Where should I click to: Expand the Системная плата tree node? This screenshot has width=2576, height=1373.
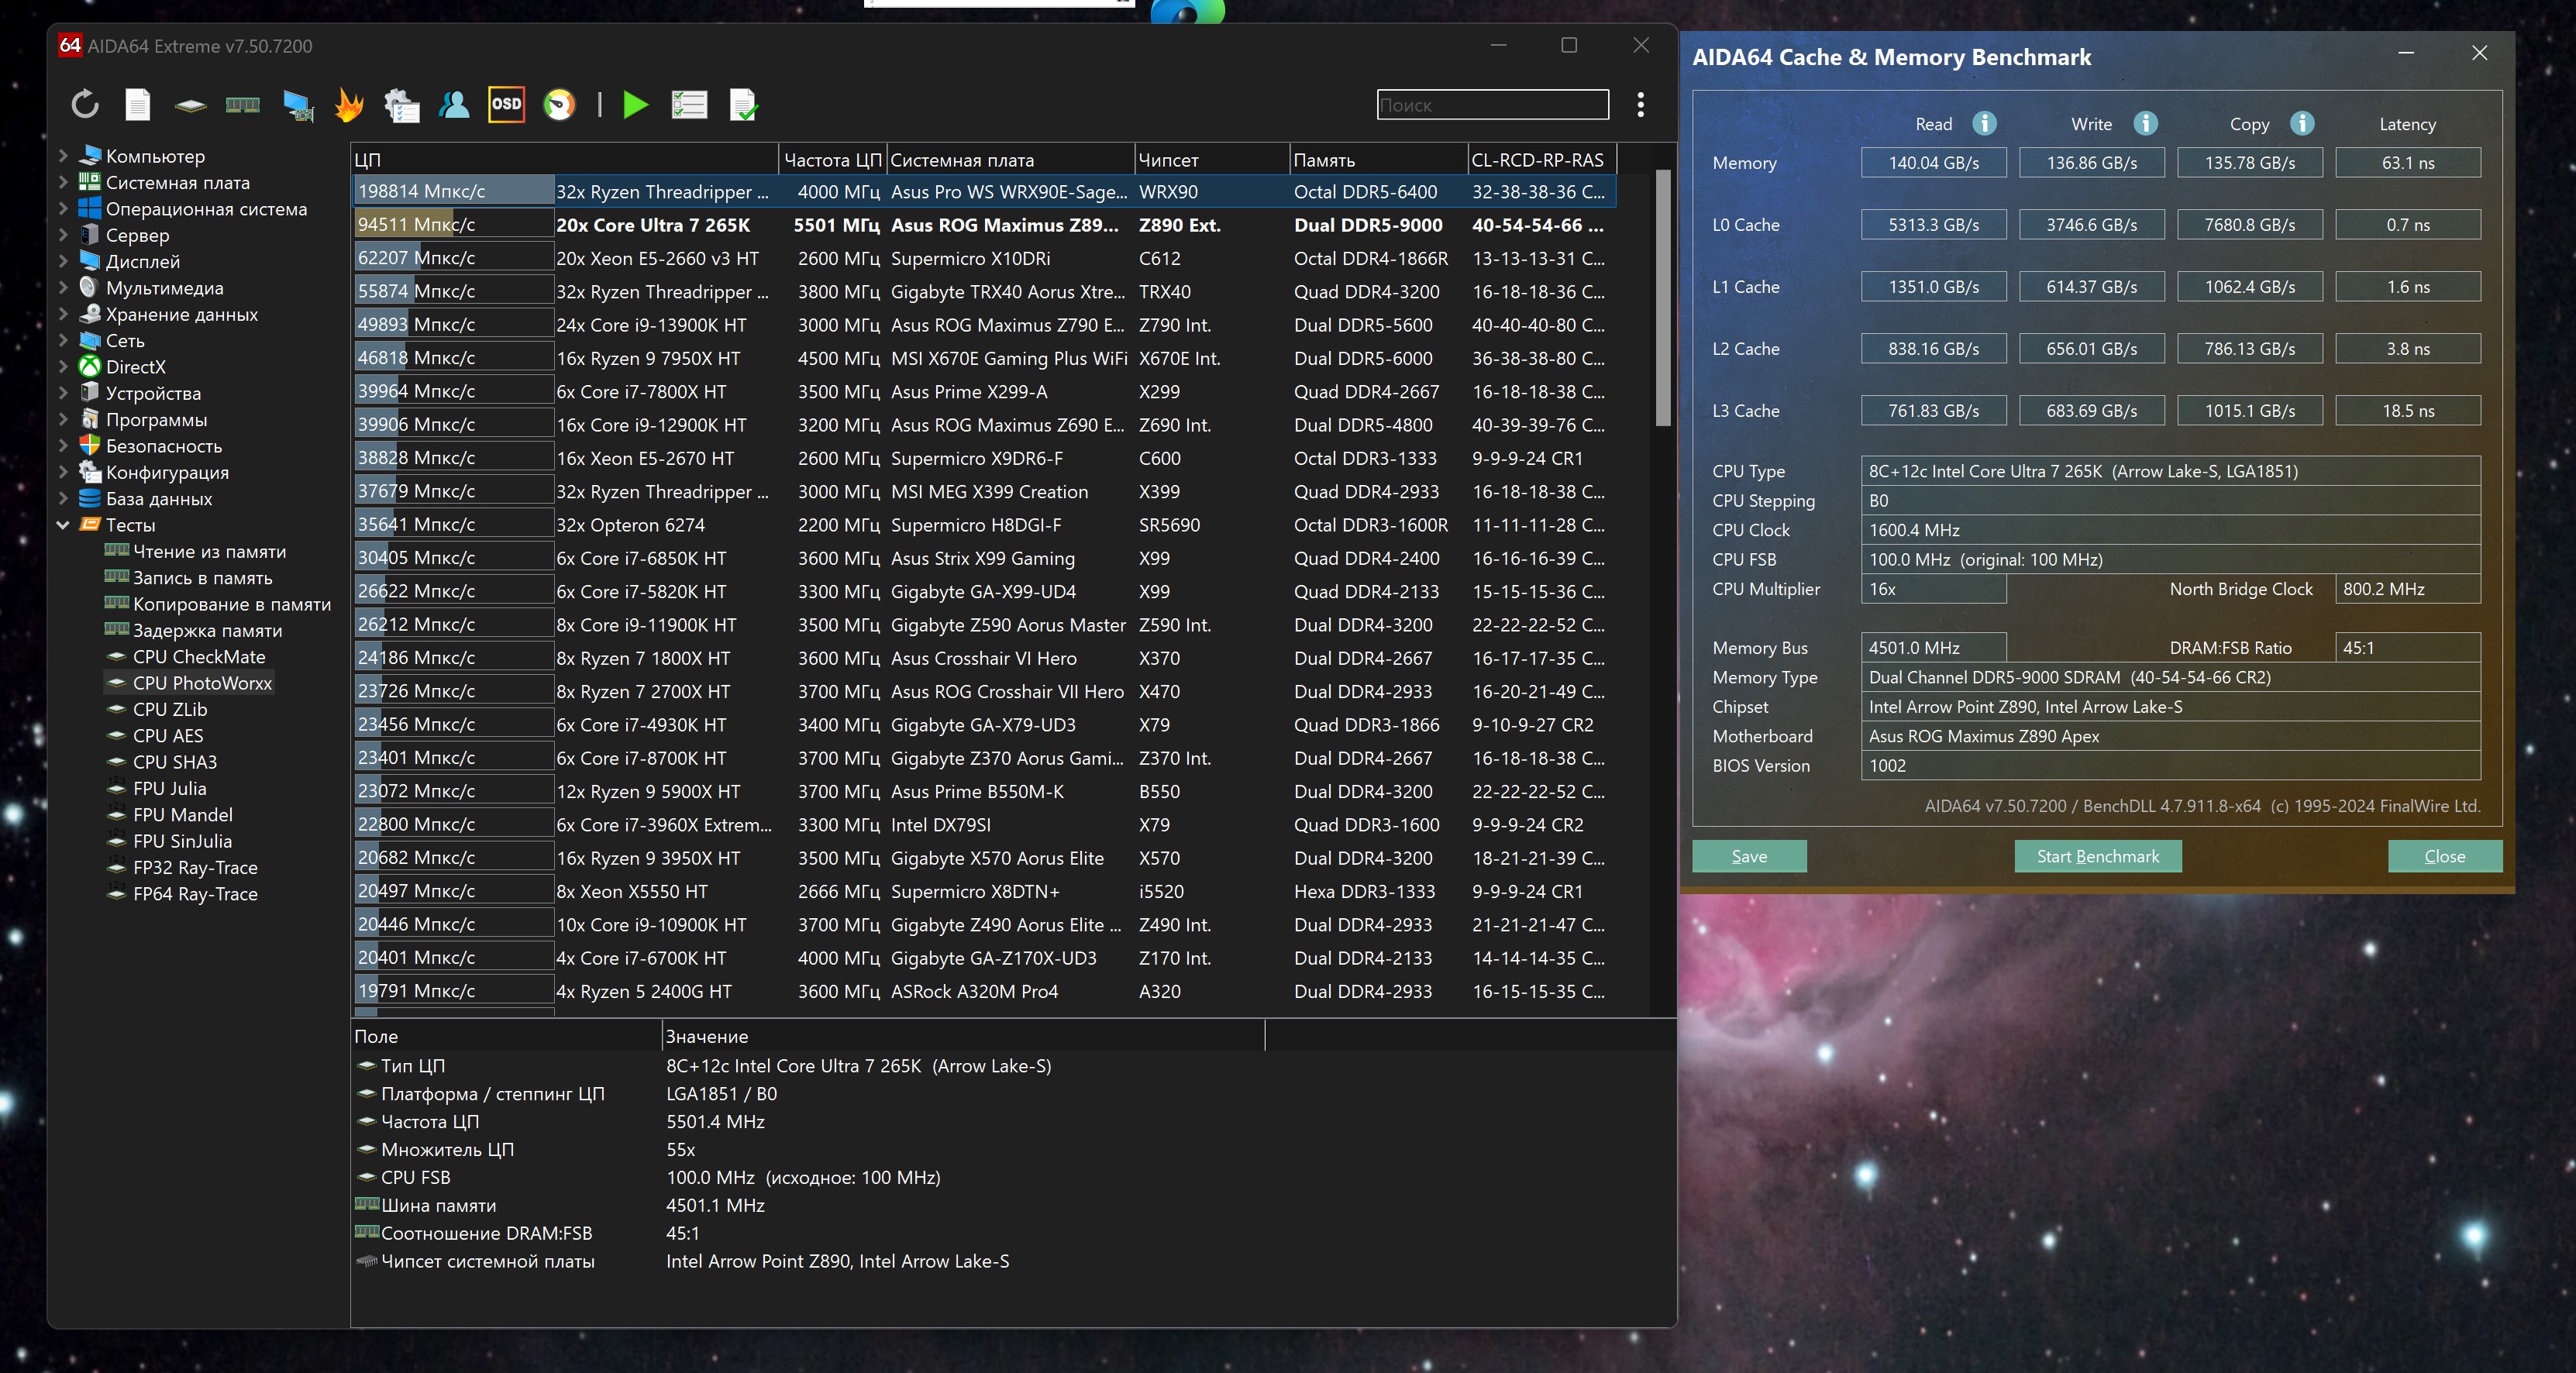click(x=63, y=182)
